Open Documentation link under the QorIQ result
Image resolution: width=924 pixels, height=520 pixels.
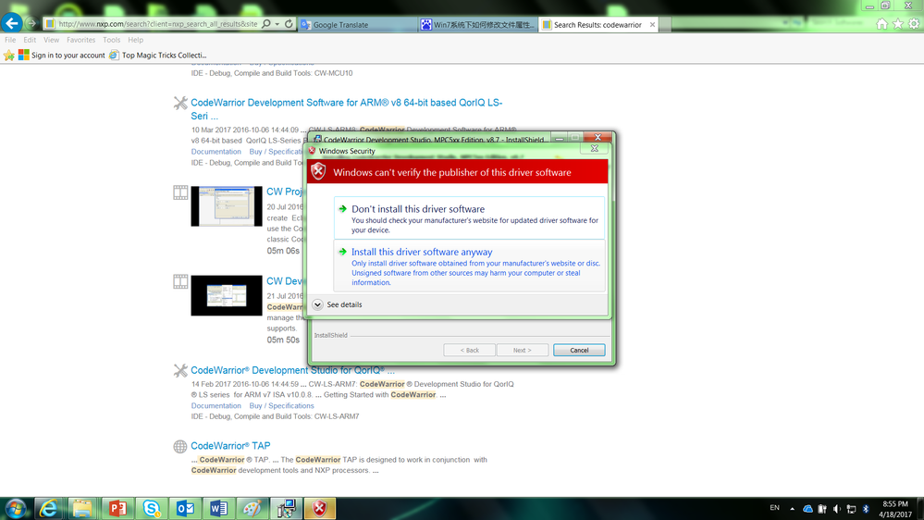(x=216, y=405)
